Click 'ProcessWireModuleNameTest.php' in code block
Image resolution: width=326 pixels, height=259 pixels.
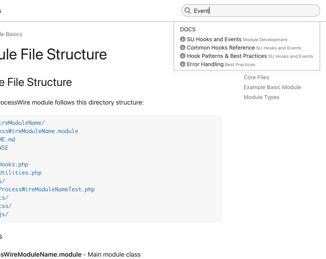(x=47, y=189)
